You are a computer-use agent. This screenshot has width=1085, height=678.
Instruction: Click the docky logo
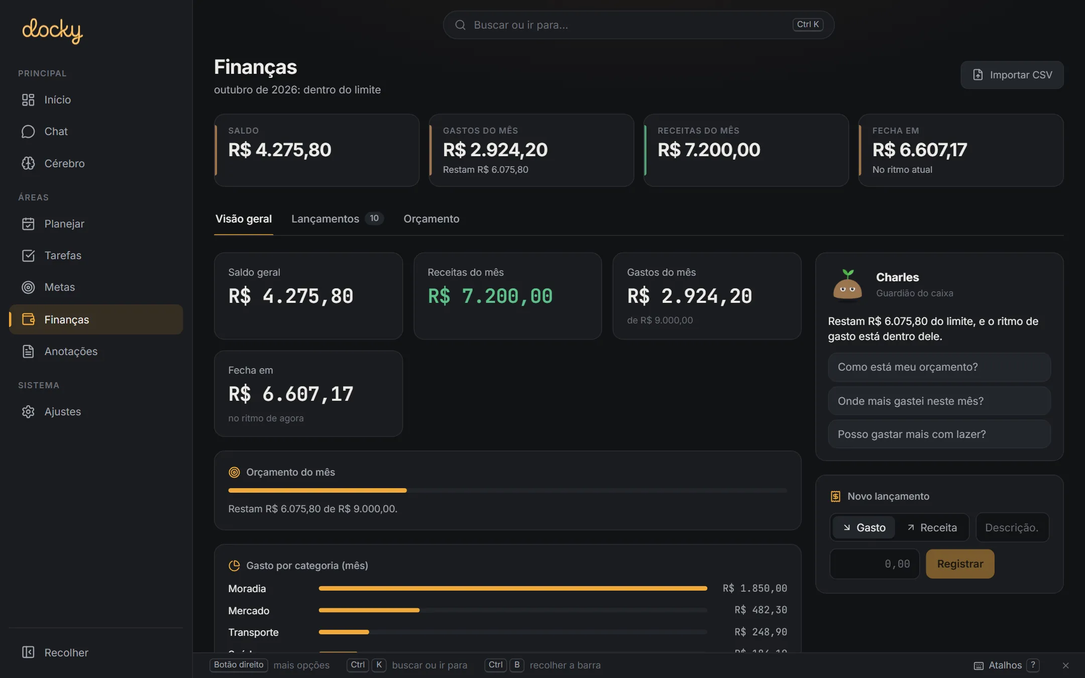pyautogui.click(x=52, y=31)
